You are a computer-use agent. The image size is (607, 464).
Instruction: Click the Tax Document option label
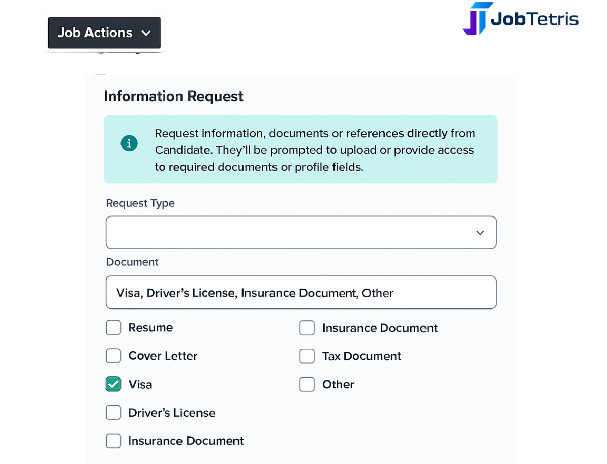(361, 356)
